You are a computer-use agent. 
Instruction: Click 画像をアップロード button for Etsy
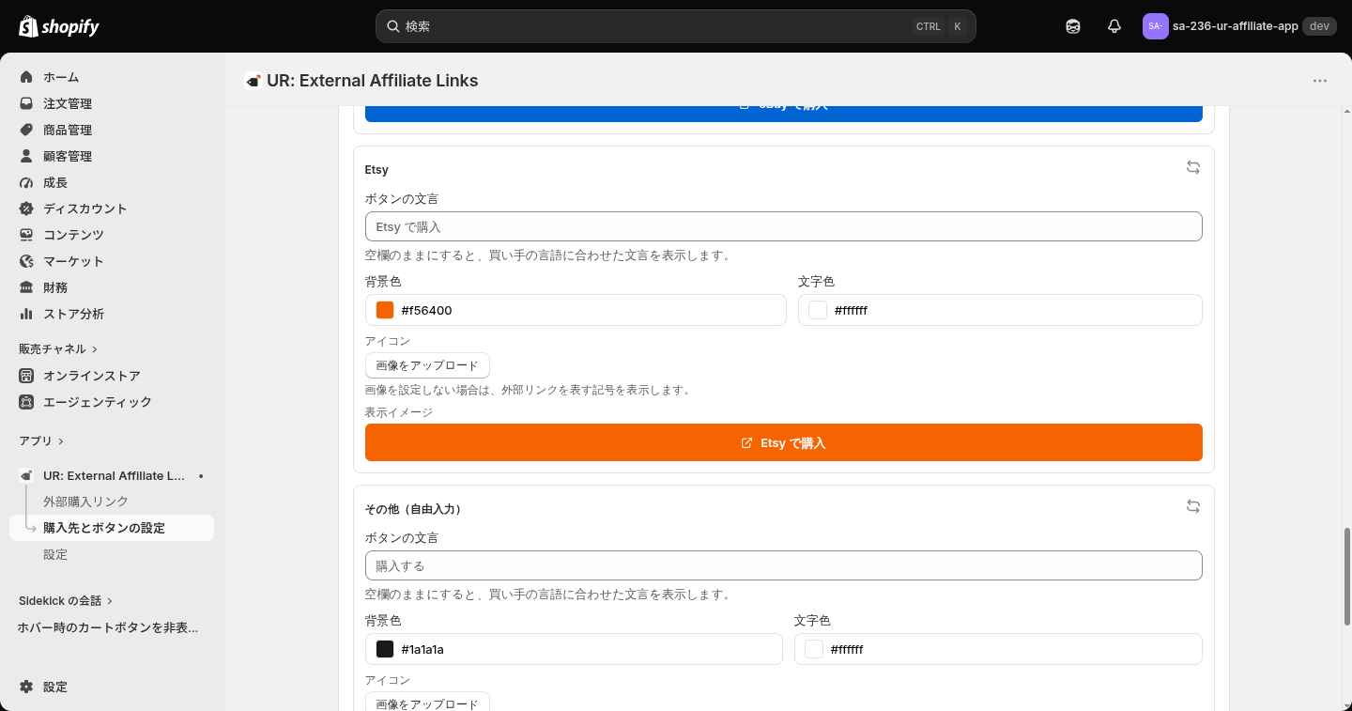(x=427, y=365)
